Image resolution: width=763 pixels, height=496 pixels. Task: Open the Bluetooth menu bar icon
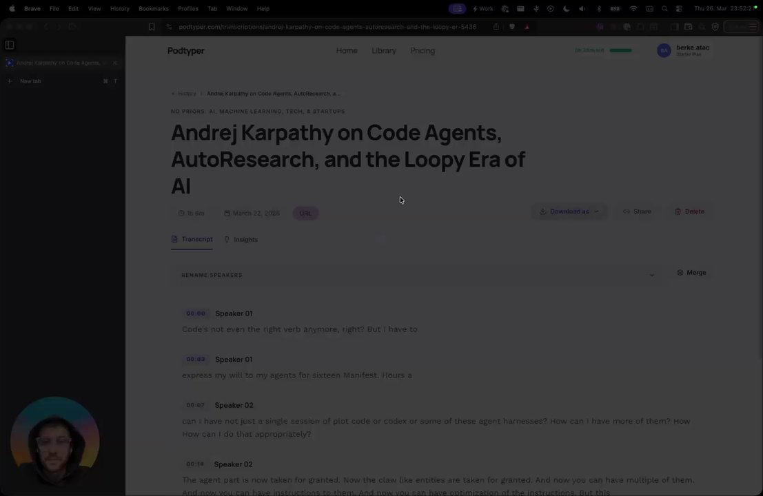(599, 9)
